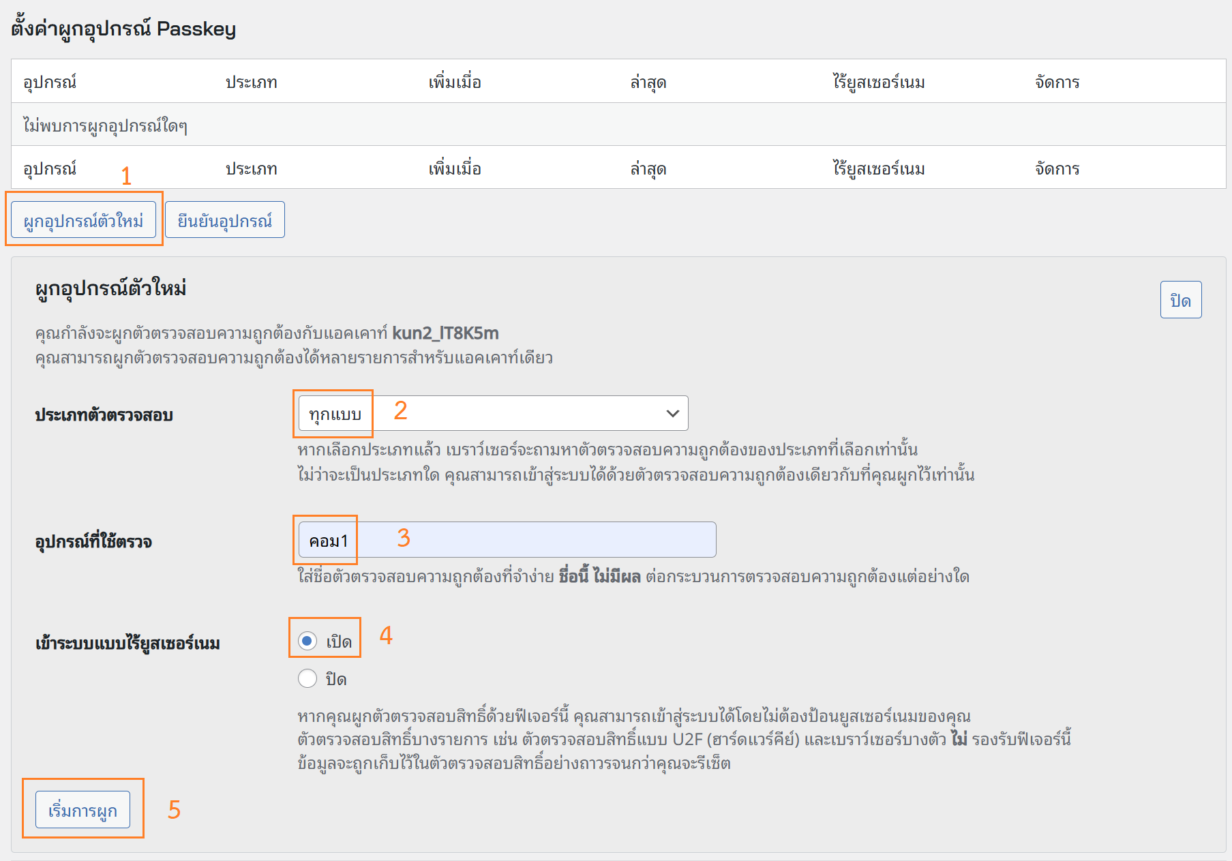This screenshot has height=861, width=1232.
Task: Click the top เพิ่มเมื่อ column header
Action: pos(454,82)
